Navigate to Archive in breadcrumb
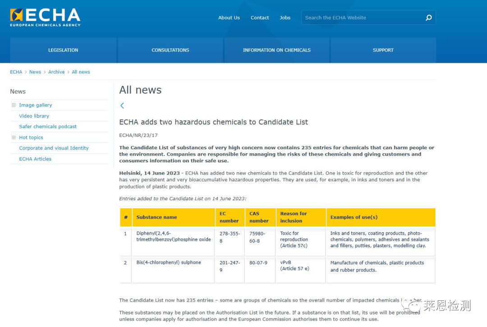The width and height of the screenshot is (487, 327). 56,72
